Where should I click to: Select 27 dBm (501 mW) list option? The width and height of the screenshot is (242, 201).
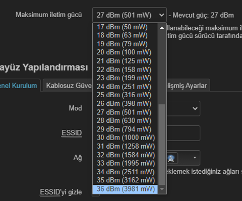pyautogui.click(x=125, y=112)
